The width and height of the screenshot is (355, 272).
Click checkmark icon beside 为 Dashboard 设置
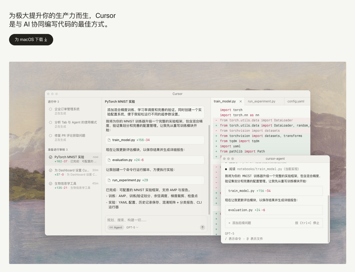point(51,170)
